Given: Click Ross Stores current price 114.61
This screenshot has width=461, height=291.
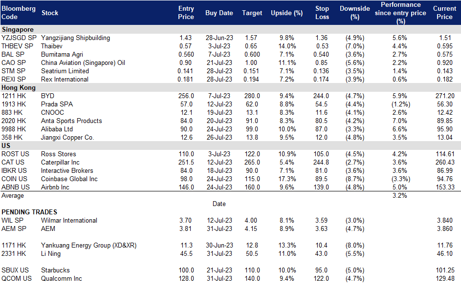Looking at the screenshot, I should point(445,154).
